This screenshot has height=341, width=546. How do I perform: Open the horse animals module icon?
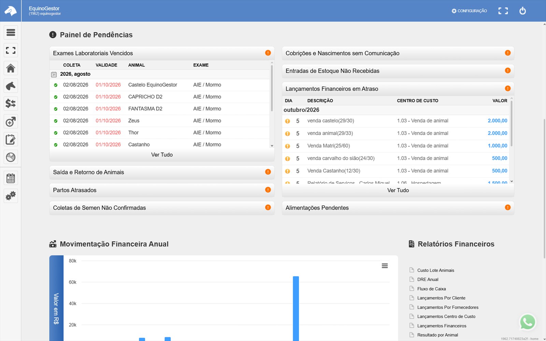pyautogui.click(x=11, y=86)
